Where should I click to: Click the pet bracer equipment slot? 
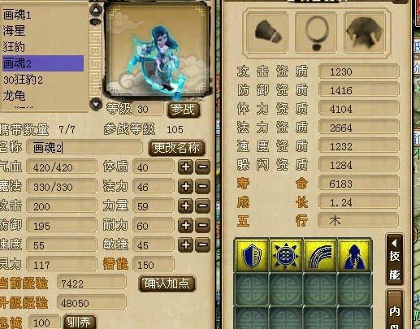point(267,32)
